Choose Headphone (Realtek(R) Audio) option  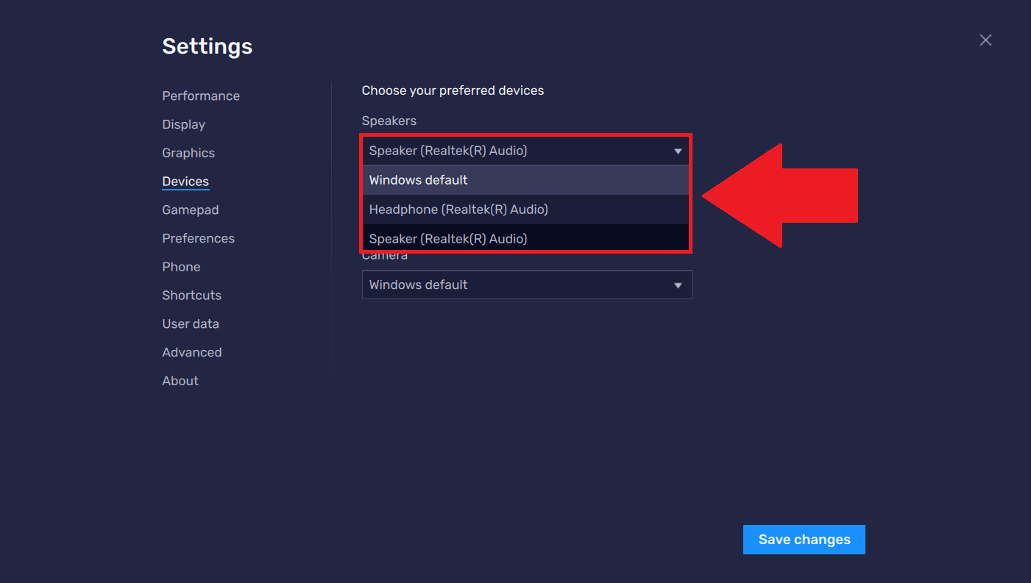[526, 210]
